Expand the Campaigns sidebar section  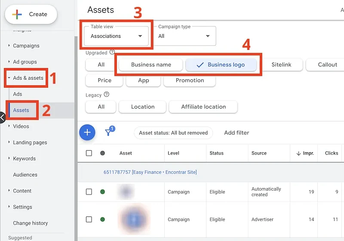point(9,46)
